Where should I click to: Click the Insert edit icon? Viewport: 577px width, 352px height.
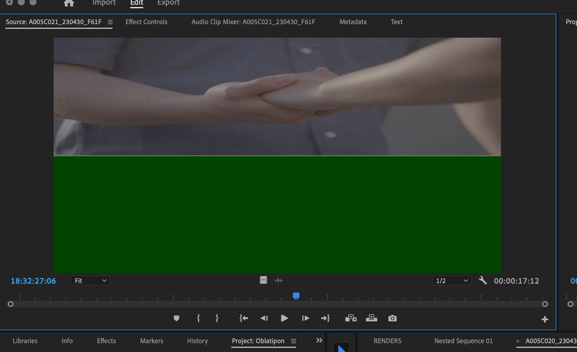tap(351, 318)
